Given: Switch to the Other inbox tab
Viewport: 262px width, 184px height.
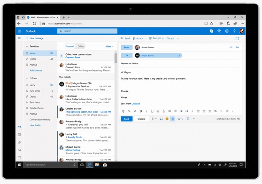Looking at the screenshot, I should point(81,47).
